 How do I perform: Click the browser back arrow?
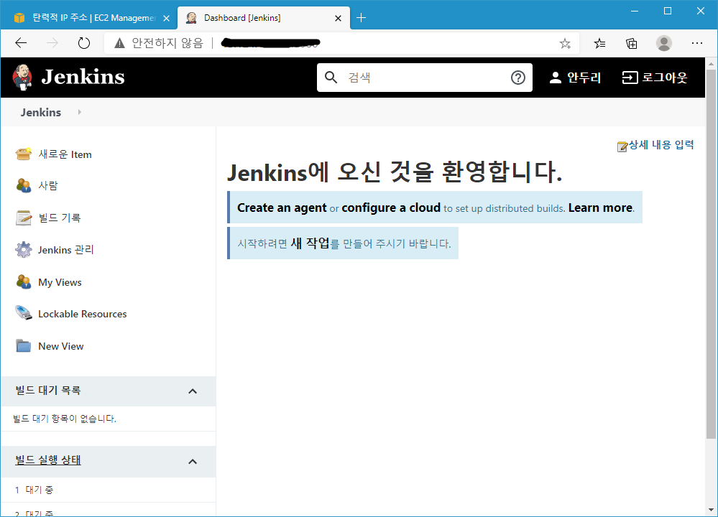click(21, 43)
